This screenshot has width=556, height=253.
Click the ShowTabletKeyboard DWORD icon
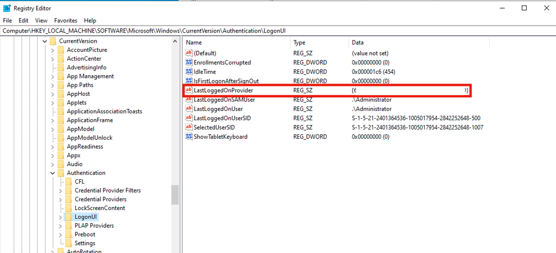coord(189,137)
